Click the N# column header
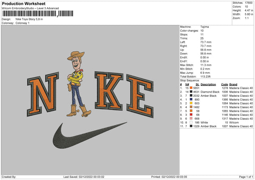This screenshot has width=255, height=180. (x=187, y=84)
